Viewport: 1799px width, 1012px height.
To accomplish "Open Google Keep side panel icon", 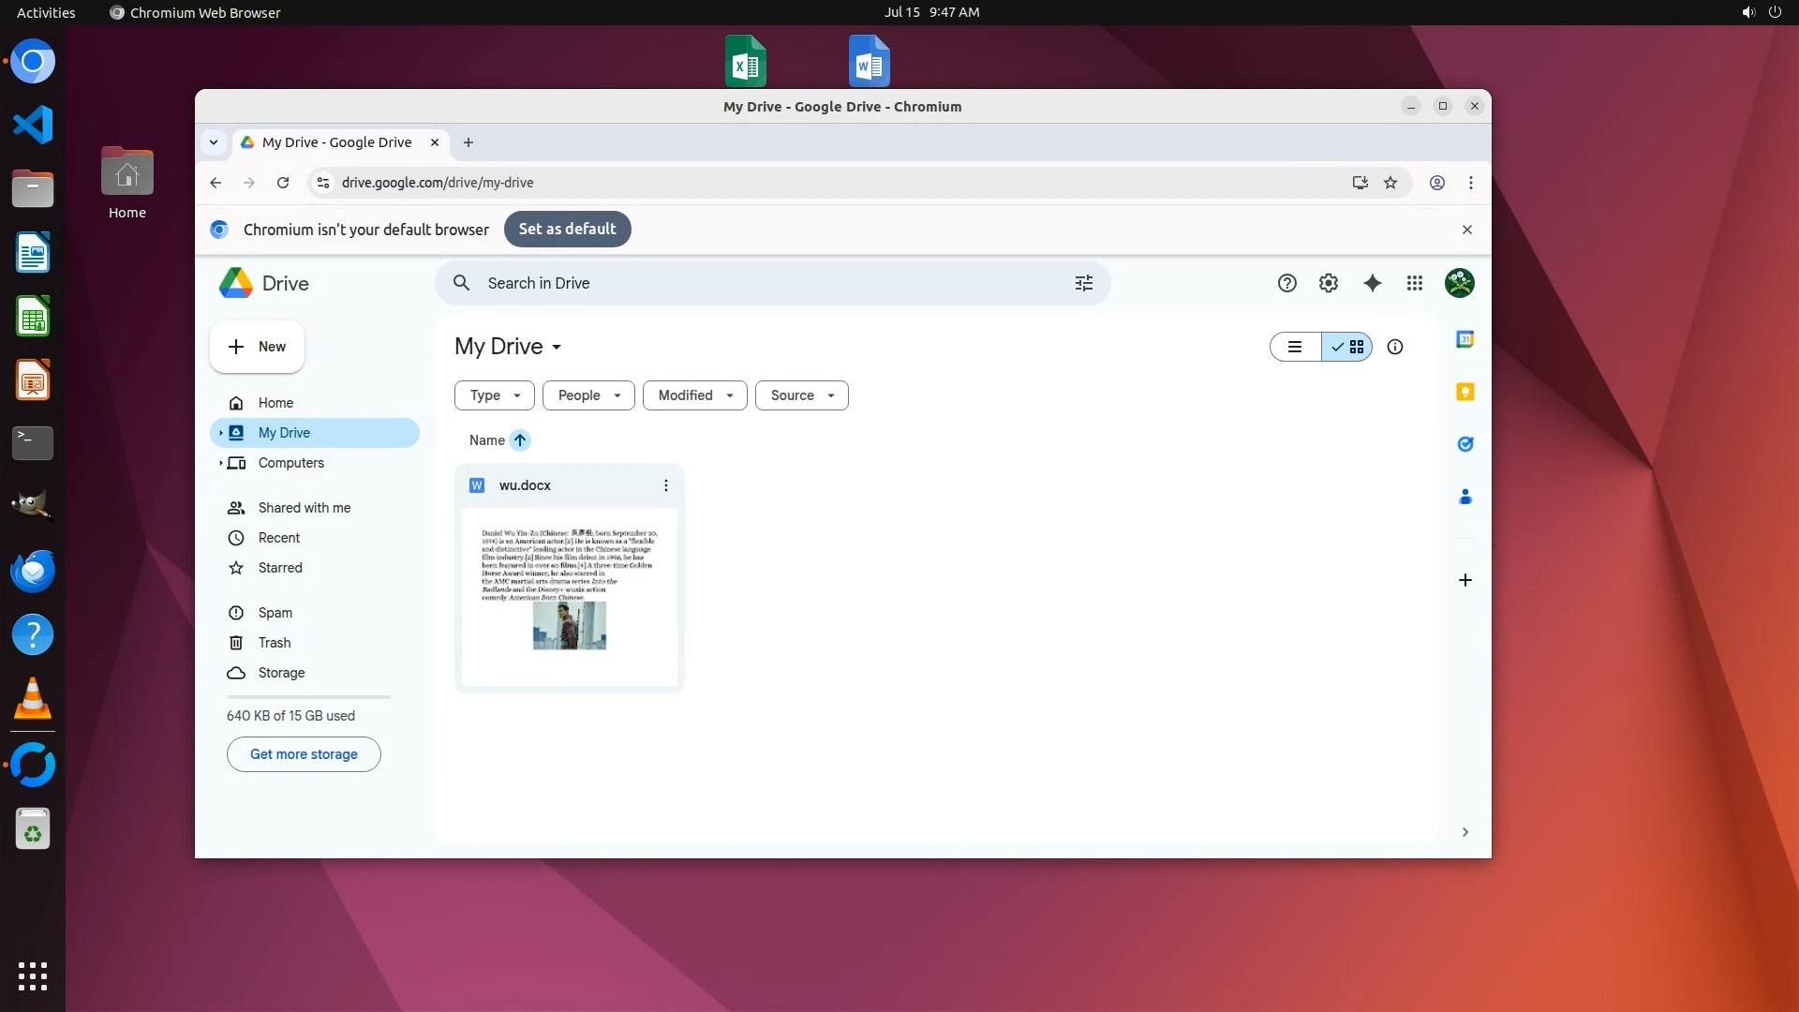I will coord(1465,392).
